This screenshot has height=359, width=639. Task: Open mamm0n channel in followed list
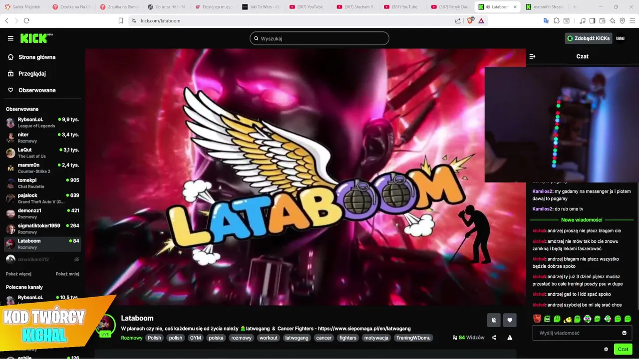[42, 168]
